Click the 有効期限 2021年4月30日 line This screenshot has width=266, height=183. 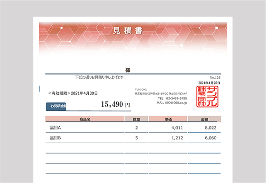tap(73, 93)
